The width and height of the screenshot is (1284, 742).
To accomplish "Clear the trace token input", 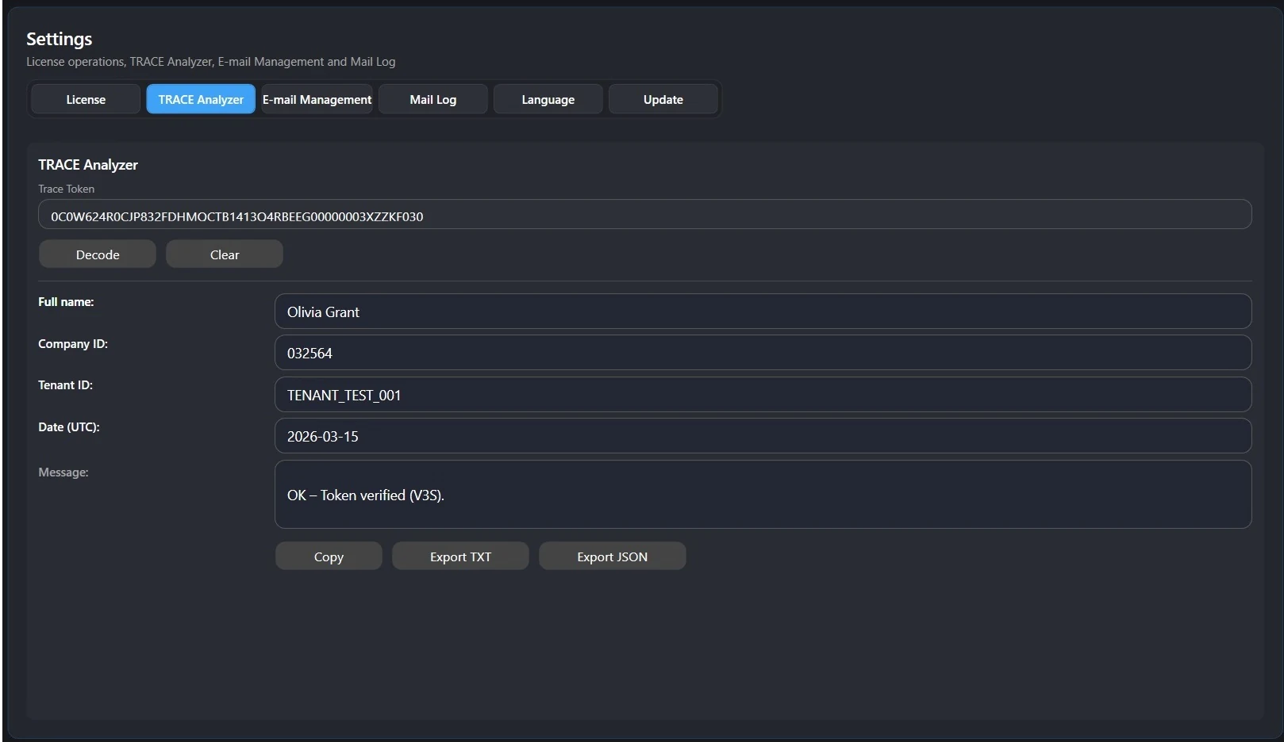I will pyautogui.click(x=224, y=254).
